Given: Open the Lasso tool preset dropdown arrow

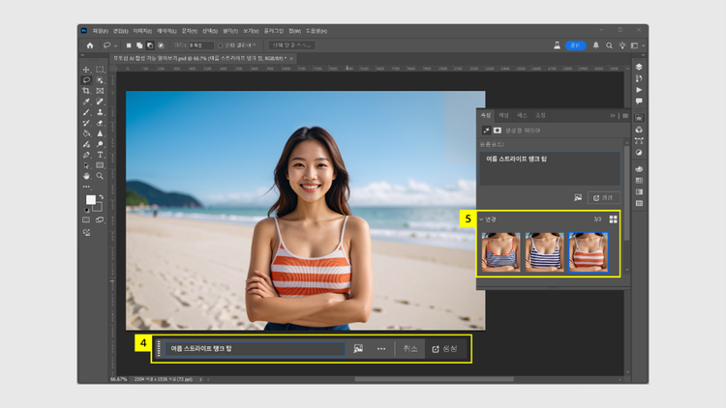Looking at the screenshot, I should pyautogui.click(x=116, y=45).
